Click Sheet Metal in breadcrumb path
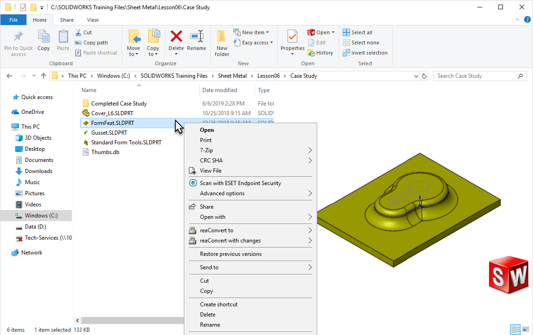The height and width of the screenshot is (335, 533). [232, 76]
